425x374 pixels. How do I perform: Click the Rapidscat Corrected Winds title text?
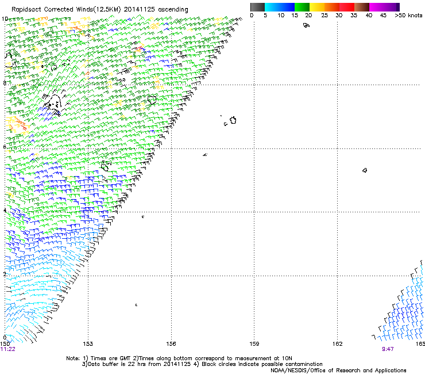pyautogui.click(x=100, y=9)
